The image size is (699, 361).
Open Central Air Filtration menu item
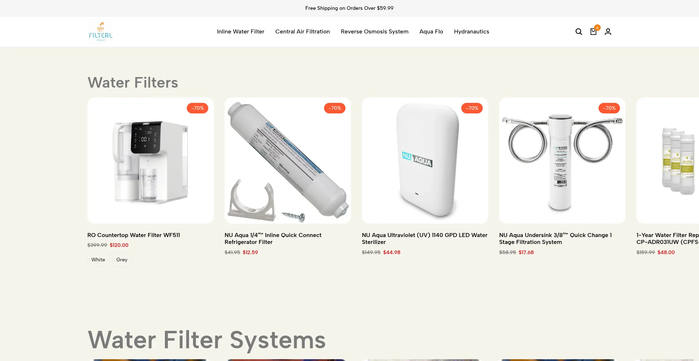[x=303, y=32]
